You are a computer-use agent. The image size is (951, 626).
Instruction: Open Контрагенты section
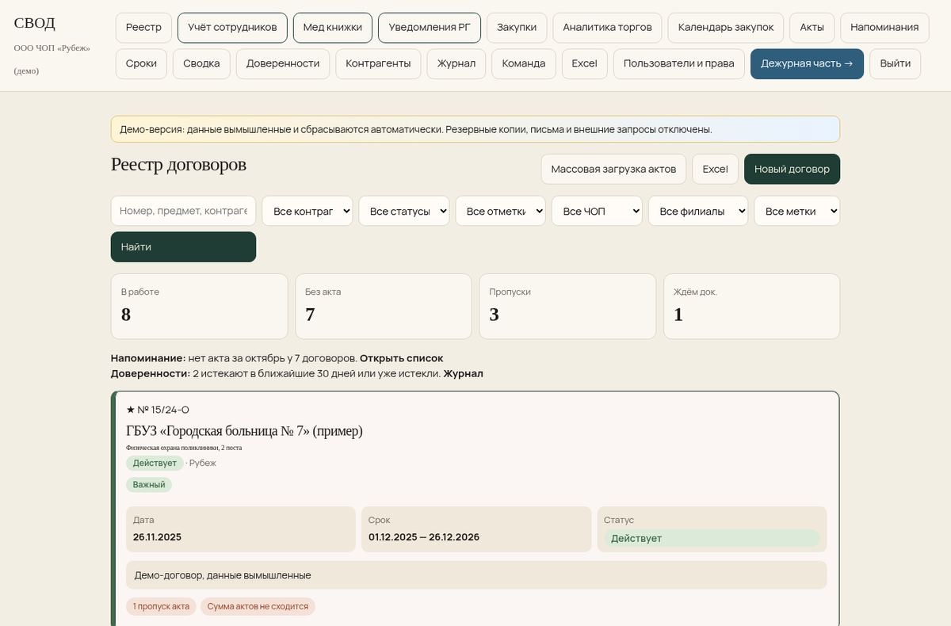coord(378,63)
